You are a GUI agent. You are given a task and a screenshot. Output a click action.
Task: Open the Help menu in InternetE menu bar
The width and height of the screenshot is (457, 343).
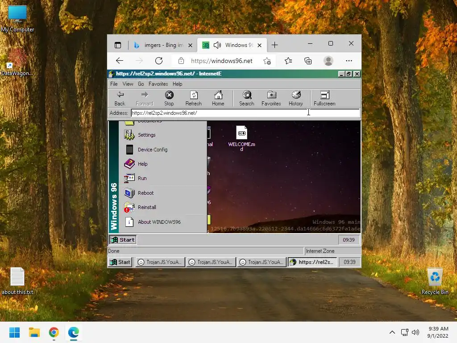177,84
